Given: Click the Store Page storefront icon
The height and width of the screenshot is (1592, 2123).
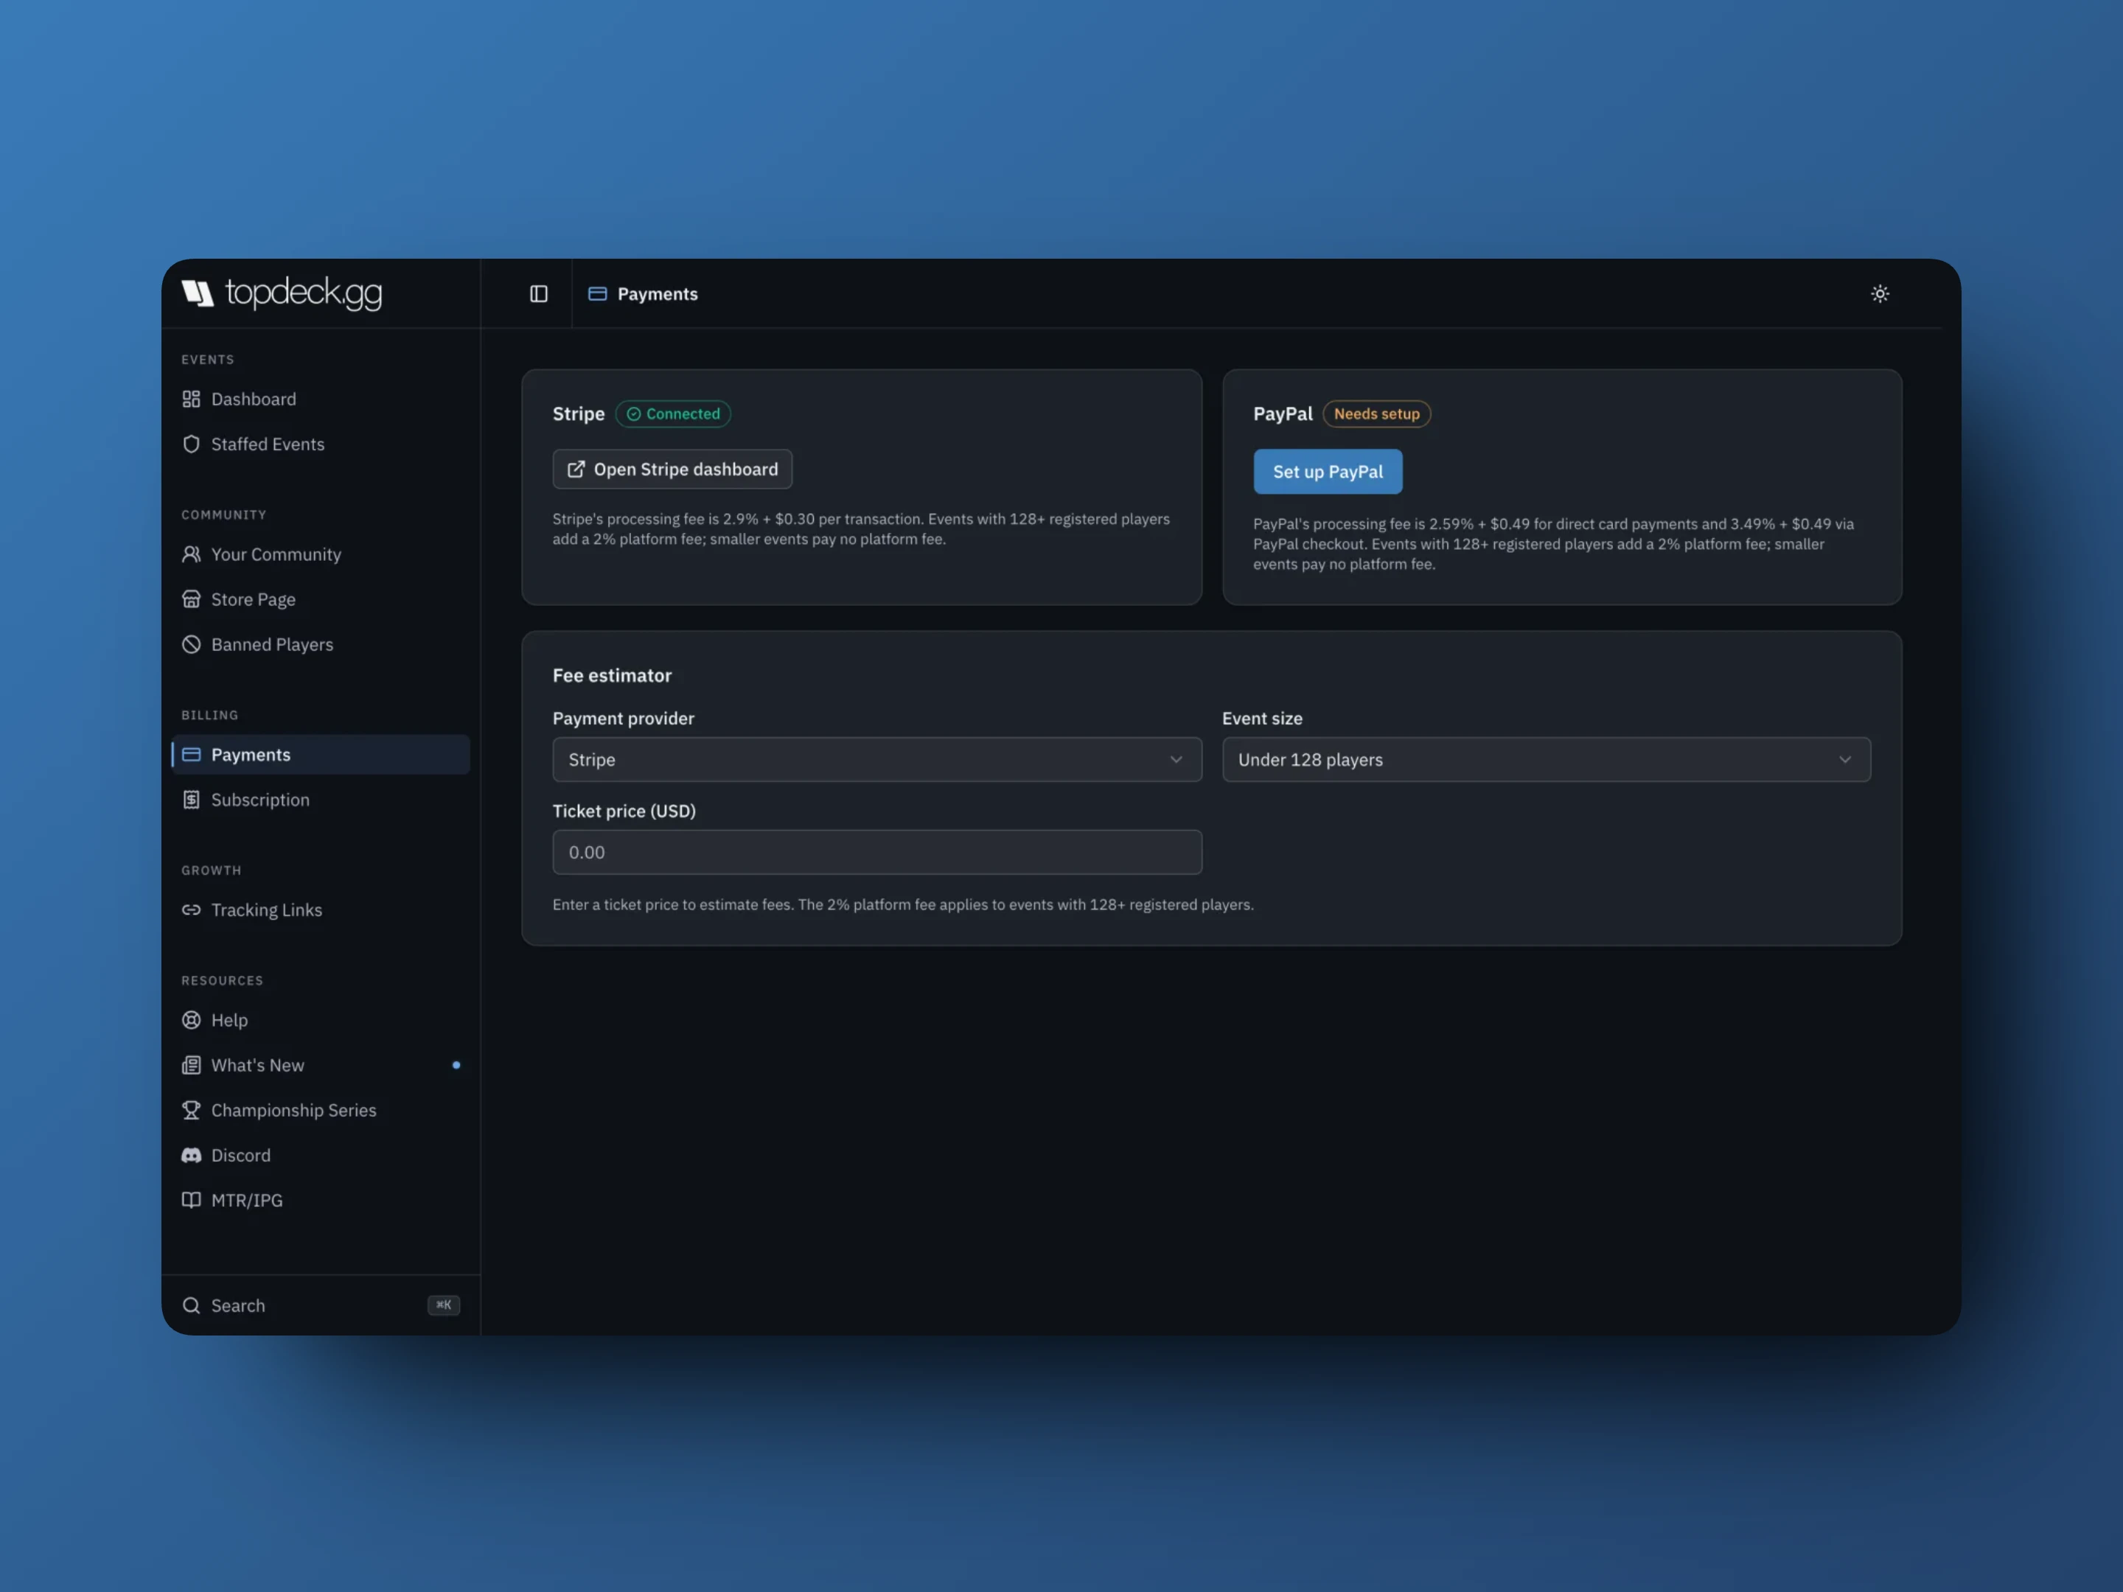Looking at the screenshot, I should coord(191,600).
